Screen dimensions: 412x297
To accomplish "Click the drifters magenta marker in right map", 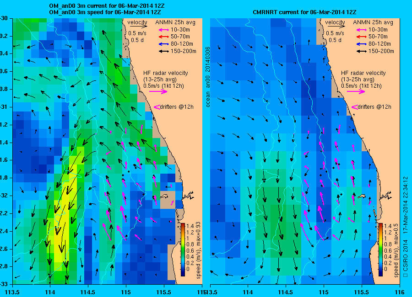I will [354, 107].
